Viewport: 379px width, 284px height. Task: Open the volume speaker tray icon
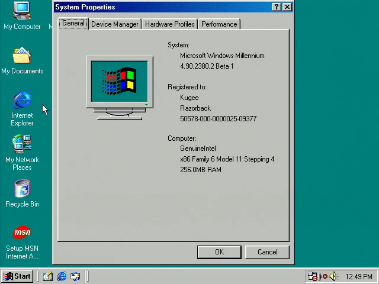(333, 276)
